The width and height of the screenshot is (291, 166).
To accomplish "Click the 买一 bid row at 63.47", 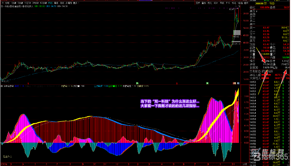I will (x=270, y=27).
